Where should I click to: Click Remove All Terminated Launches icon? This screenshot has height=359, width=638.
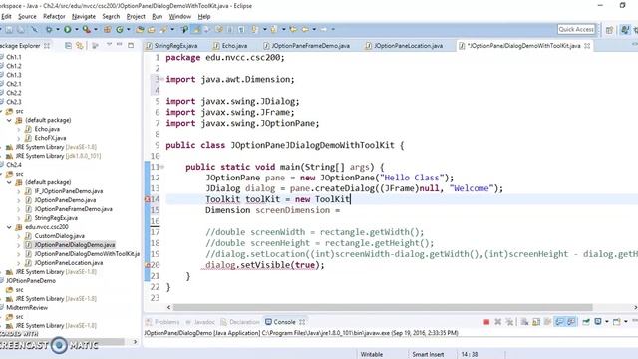(x=509, y=322)
